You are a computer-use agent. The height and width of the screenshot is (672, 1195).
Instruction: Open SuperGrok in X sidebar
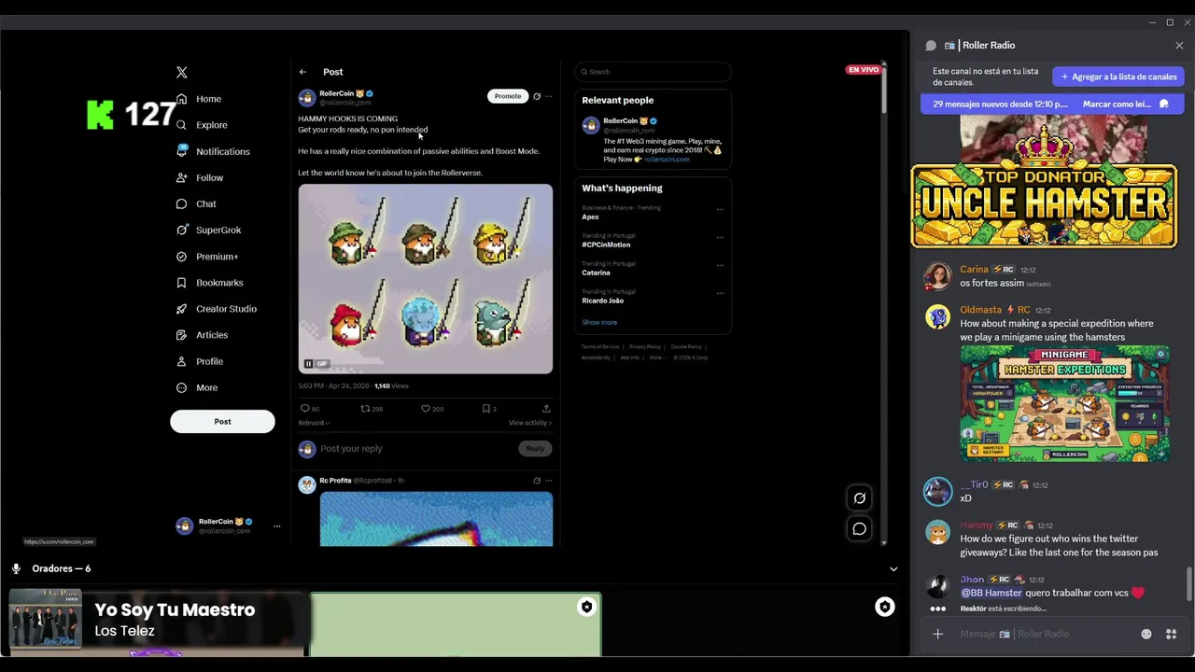pyautogui.click(x=218, y=230)
